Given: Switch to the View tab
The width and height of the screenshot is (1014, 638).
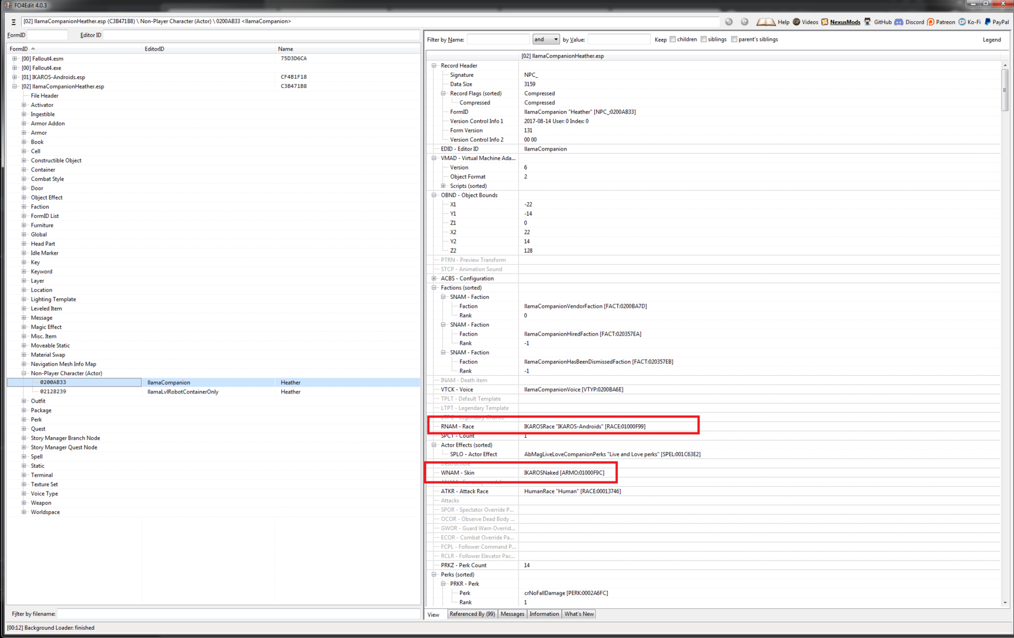Looking at the screenshot, I should tap(434, 614).
